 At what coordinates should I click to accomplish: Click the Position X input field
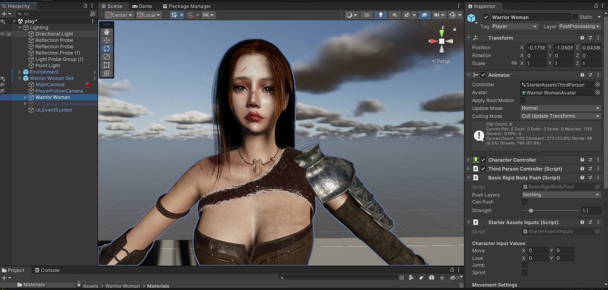(x=536, y=48)
